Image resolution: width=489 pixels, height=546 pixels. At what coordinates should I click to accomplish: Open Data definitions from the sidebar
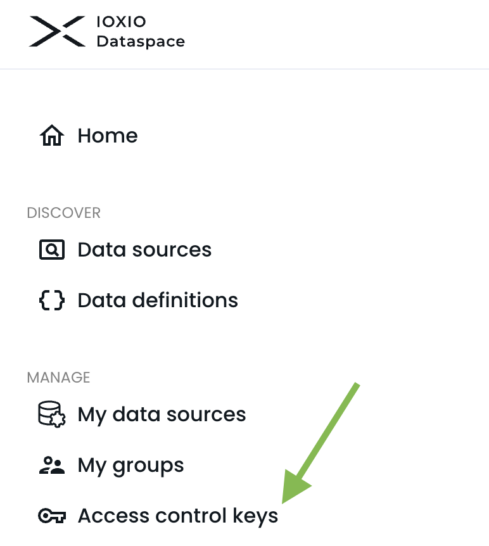tap(157, 300)
